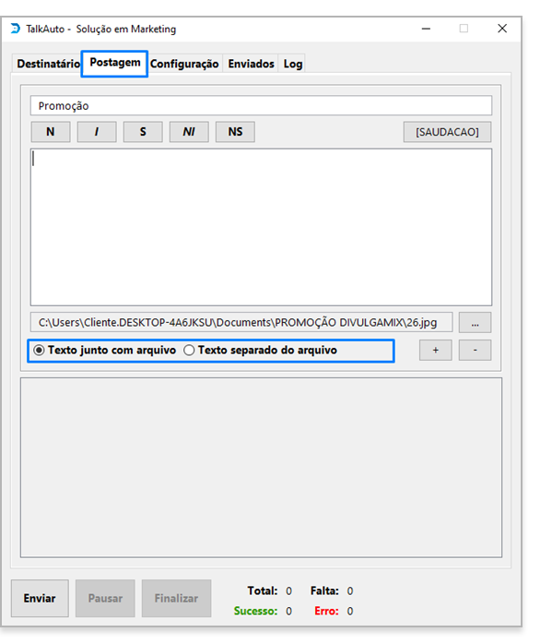Select Texto junto com arquivo option

coord(105,351)
